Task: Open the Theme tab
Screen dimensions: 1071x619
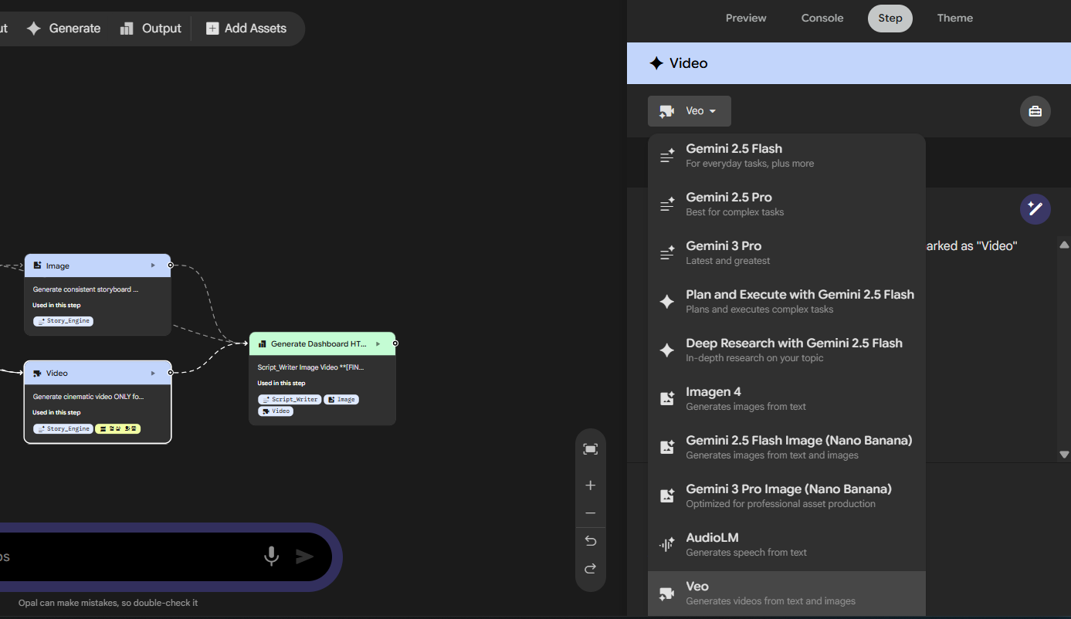Action: click(954, 18)
